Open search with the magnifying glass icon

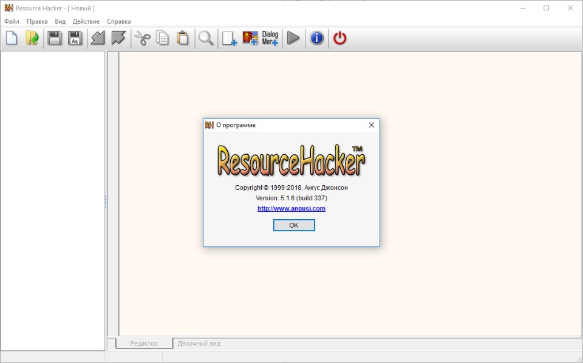click(x=206, y=38)
